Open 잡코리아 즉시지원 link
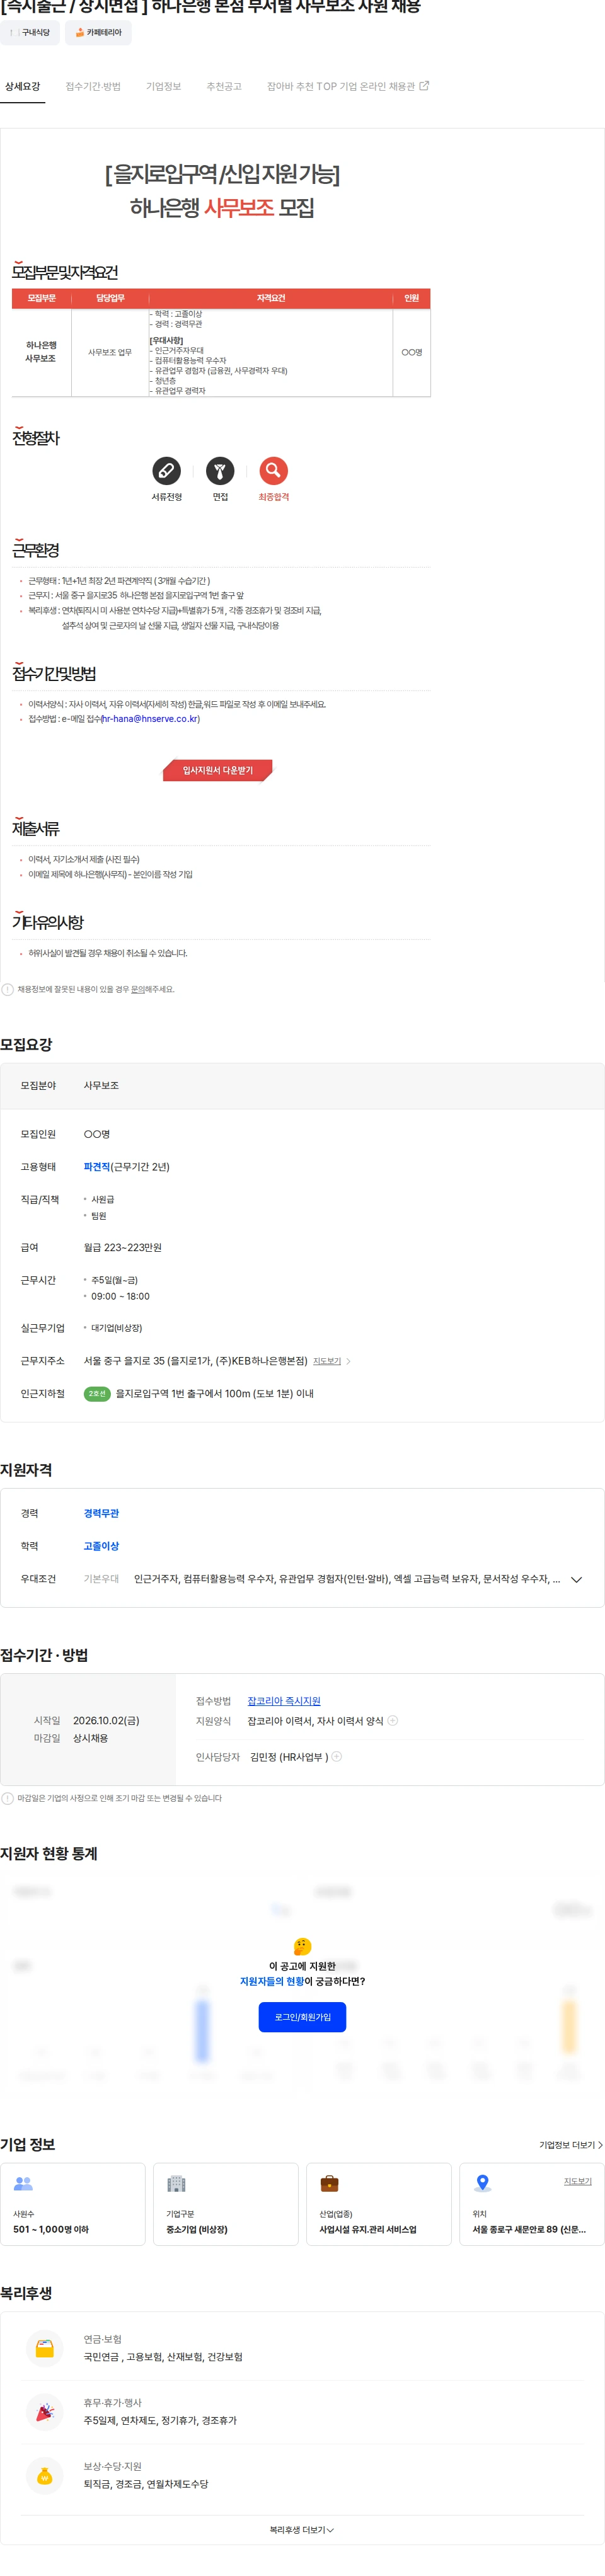This screenshot has height=2576, width=605. click(284, 1700)
